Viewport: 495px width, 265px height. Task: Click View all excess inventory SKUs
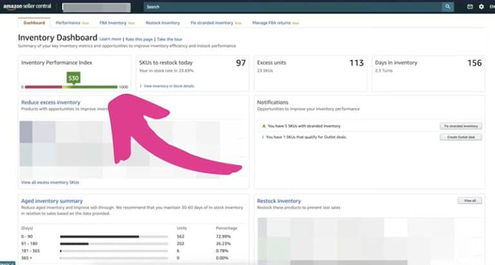pyautogui.click(x=50, y=182)
